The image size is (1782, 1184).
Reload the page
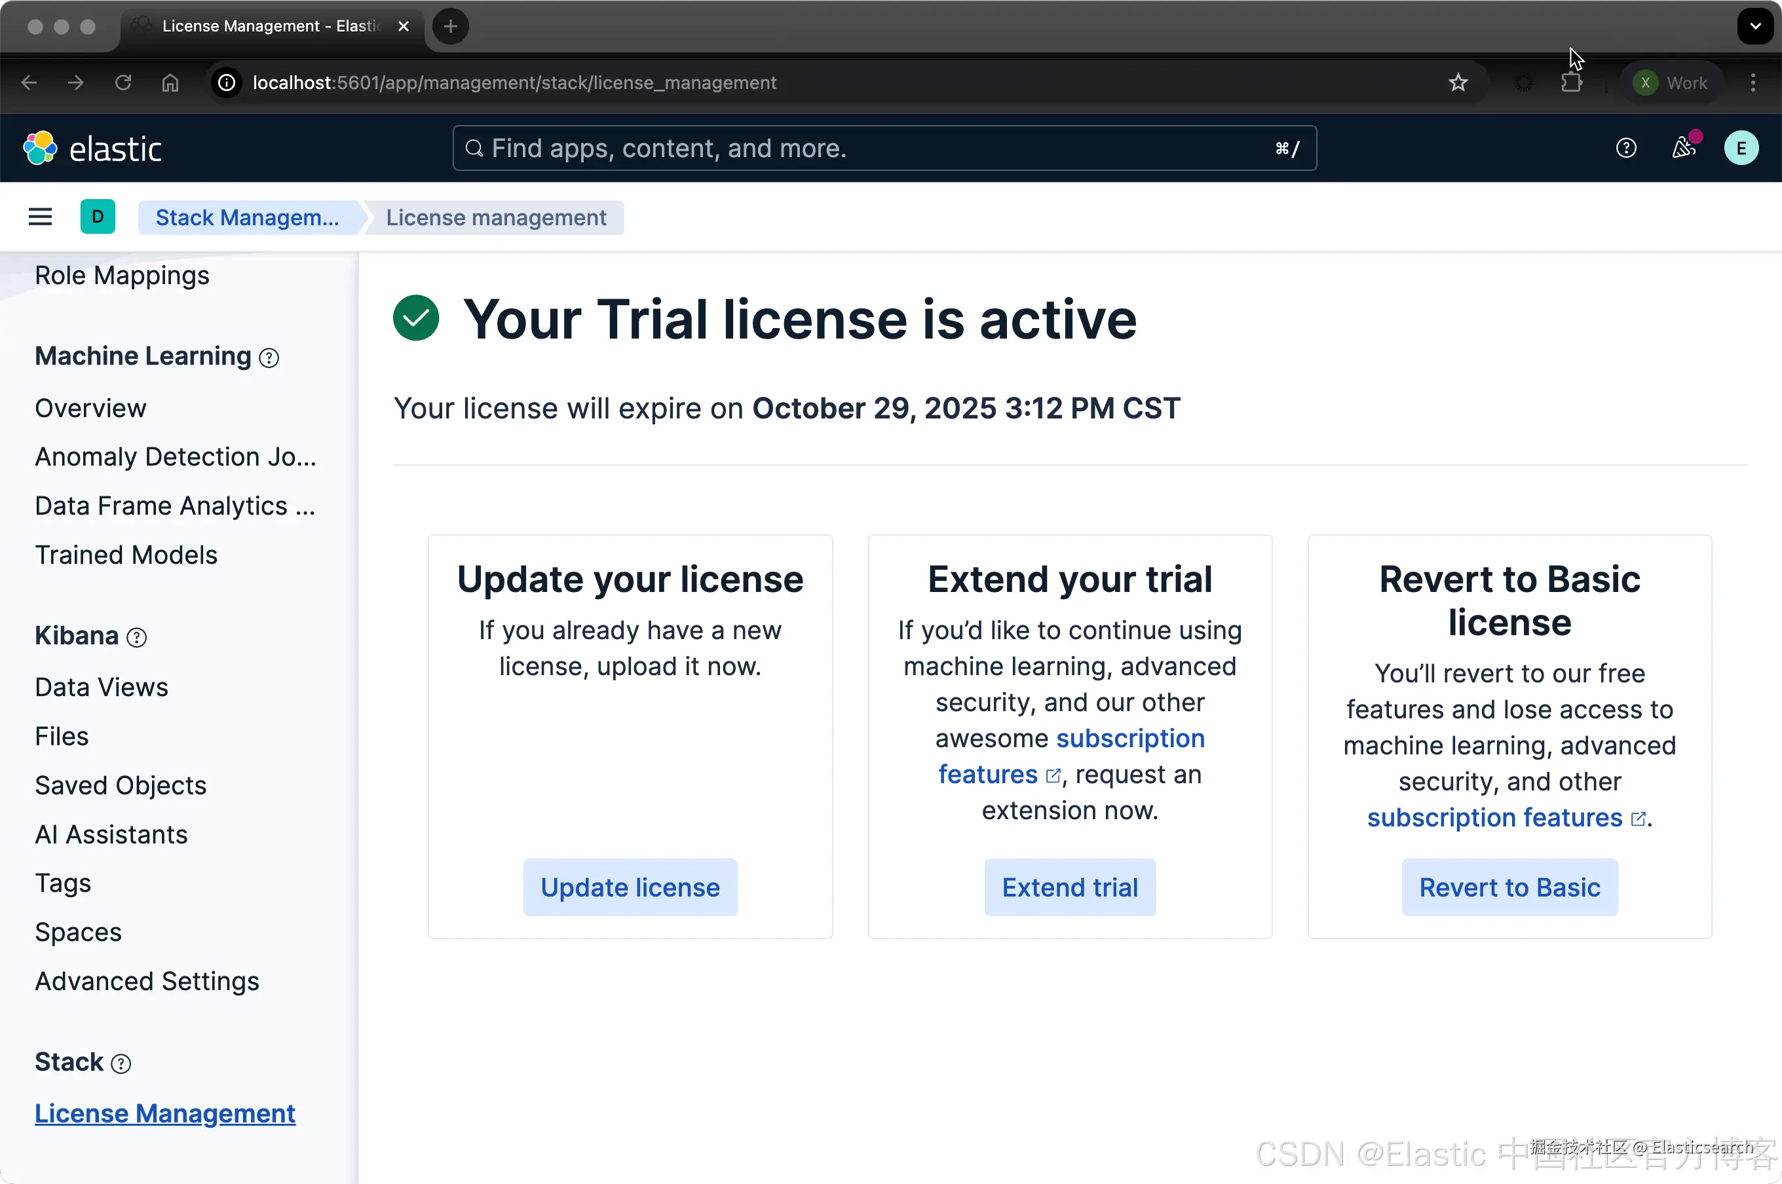(x=123, y=83)
